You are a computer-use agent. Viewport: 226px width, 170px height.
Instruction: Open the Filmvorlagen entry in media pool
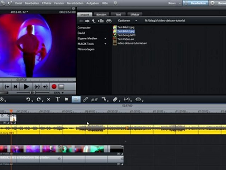pyautogui.click(x=86, y=49)
